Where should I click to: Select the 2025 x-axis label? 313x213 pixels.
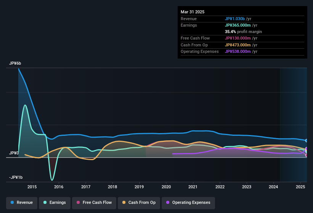(x=300, y=187)
